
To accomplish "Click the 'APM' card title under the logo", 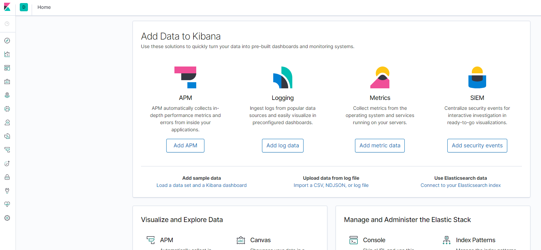I will pyautogui.click(x=185, y=98).
